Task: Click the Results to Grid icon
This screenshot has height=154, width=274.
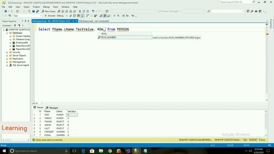Action: point(104,16)
